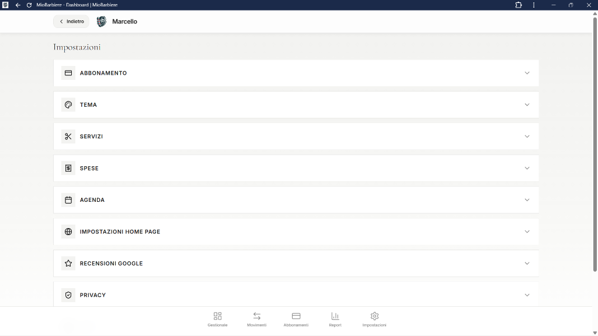Open the Abbonamenti bottom tab
Screen dimensions: 598x336
tap(296, 319)
